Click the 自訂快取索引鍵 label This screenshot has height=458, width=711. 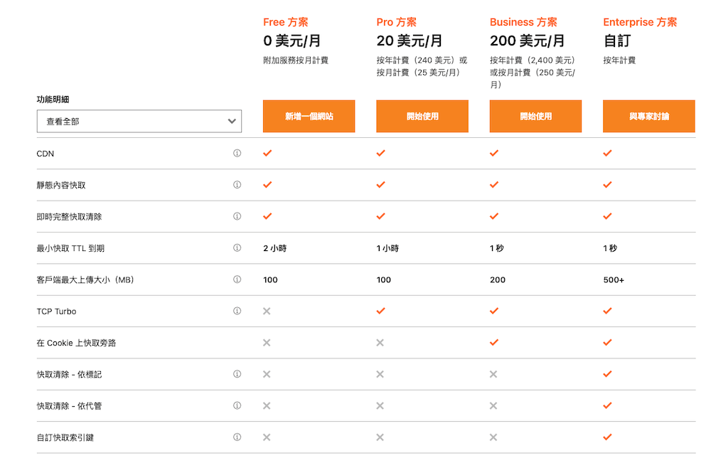(x=65, y=437)
